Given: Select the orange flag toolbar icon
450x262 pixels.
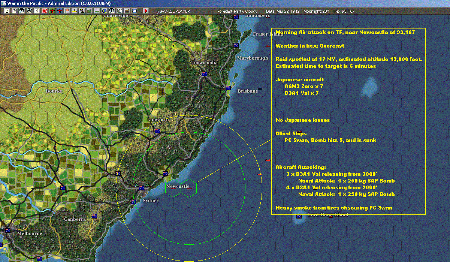Looking at the screenshot, I should 67,11.
